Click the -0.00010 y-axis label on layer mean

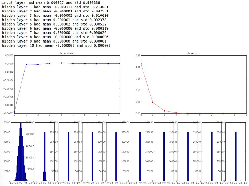point(8,105)
